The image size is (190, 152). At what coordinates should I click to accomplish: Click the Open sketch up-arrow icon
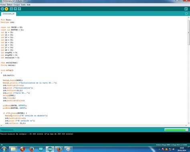tap(15, 9)
